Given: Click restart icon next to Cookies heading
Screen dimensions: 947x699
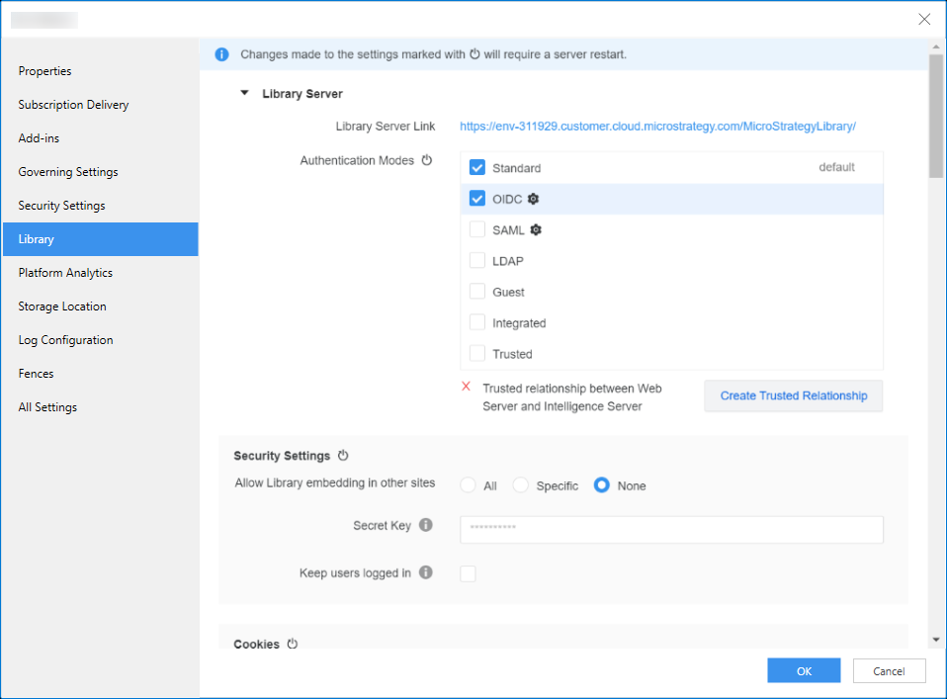Looking at the screenshot, I should pyautogui.click(x=293, y=644).
